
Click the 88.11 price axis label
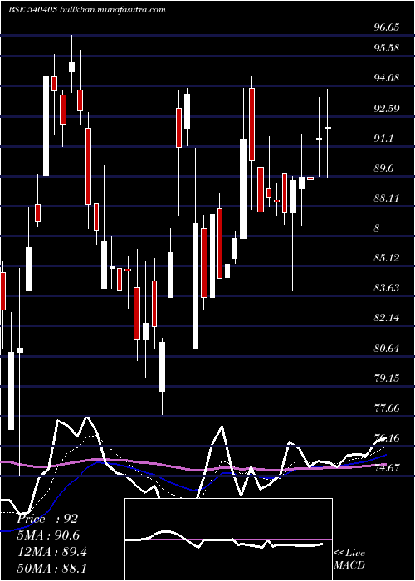click(387, 198)
